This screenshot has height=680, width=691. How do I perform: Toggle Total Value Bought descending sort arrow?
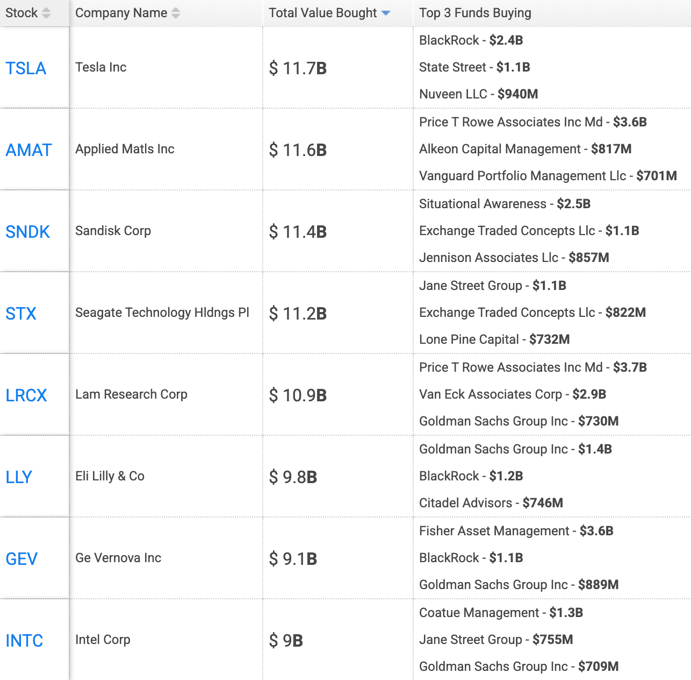click(386, 13)
